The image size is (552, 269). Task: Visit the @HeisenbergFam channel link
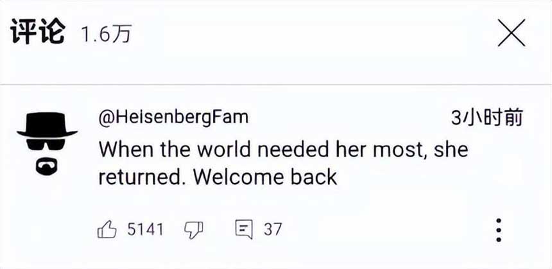(x=173, y=117)
